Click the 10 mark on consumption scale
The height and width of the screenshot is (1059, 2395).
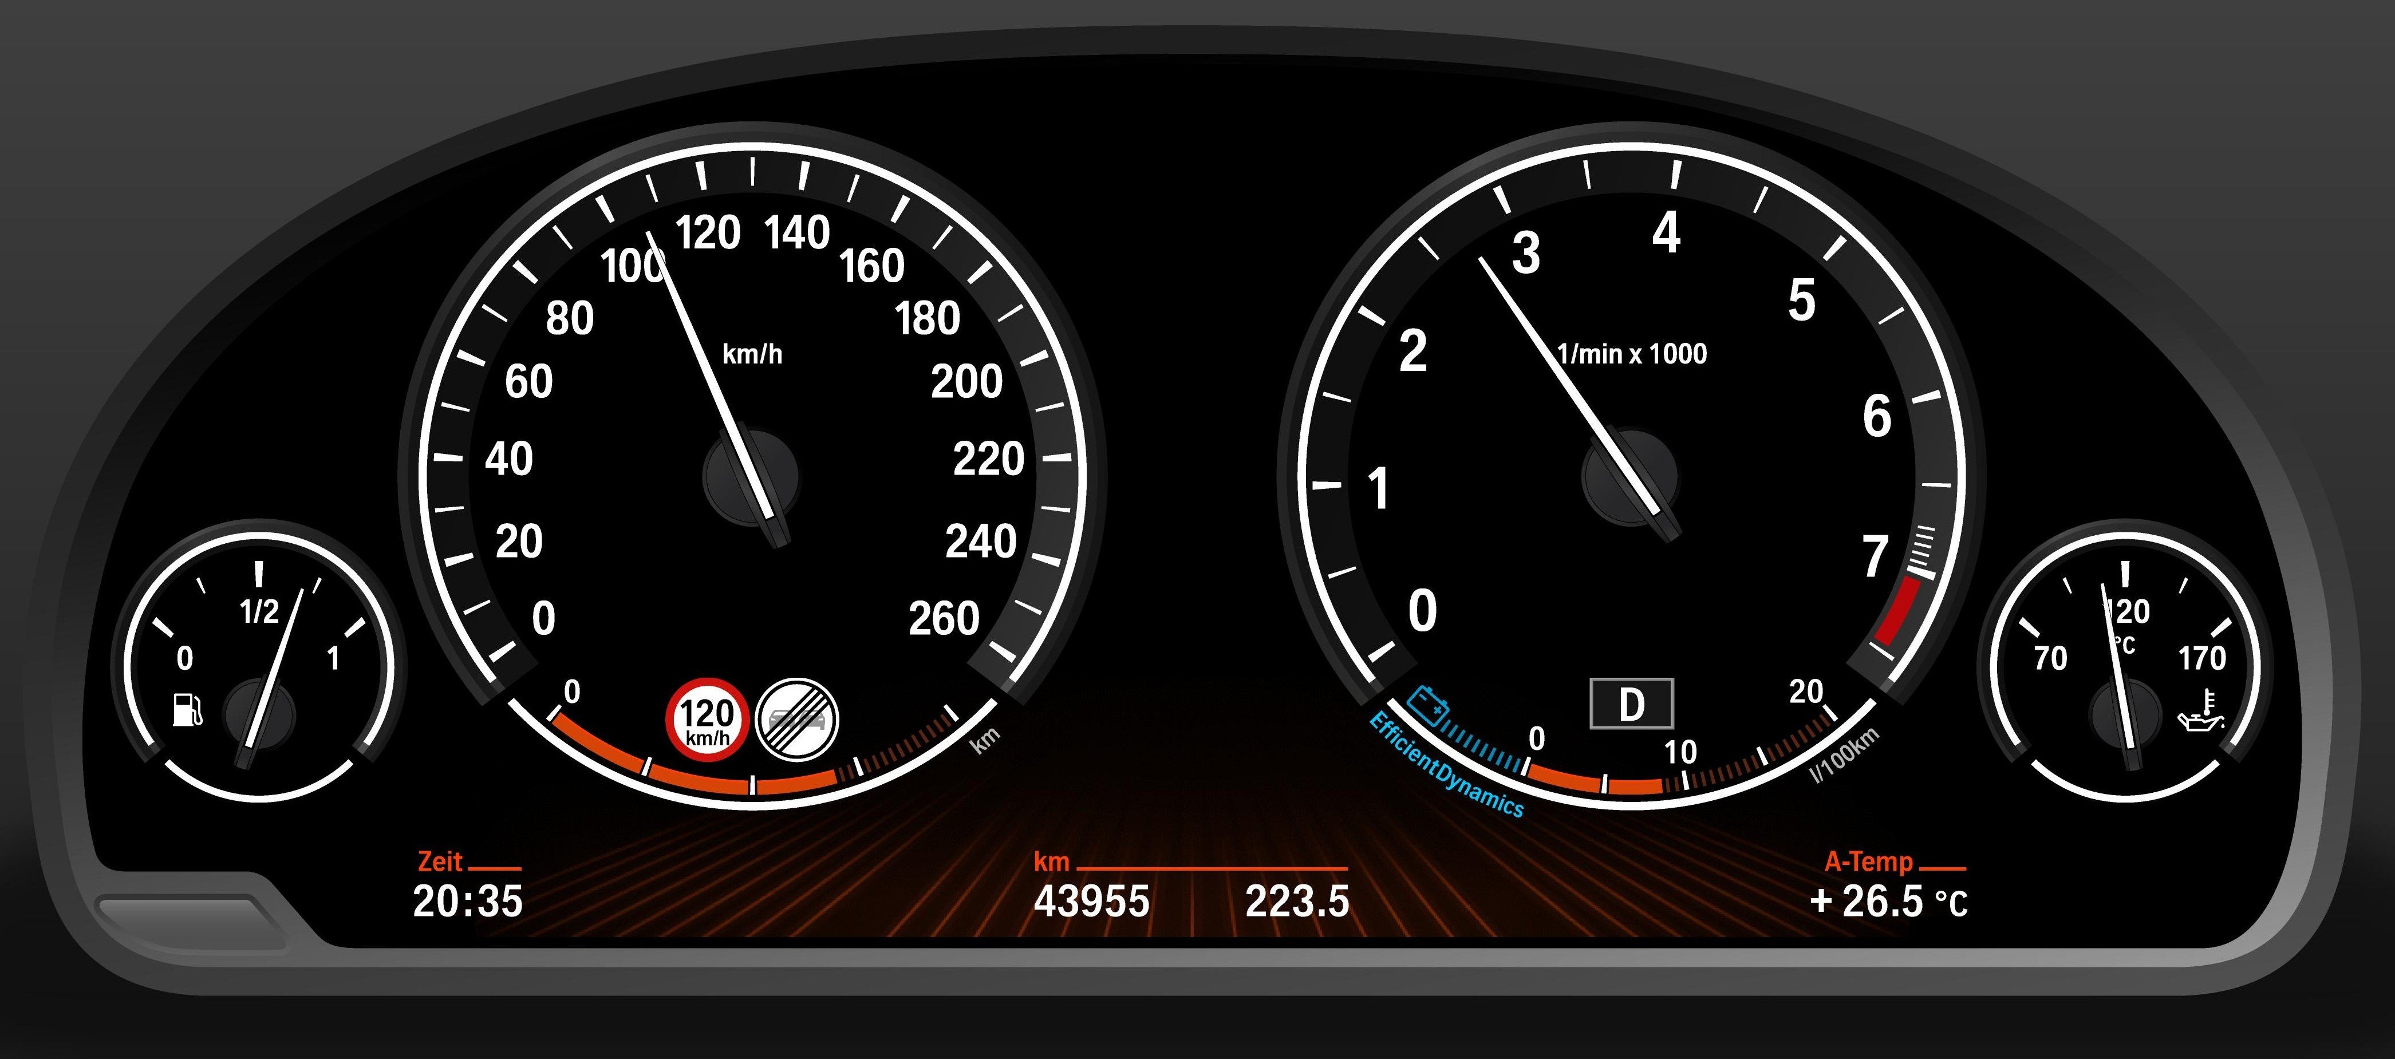pos(1680,752)
